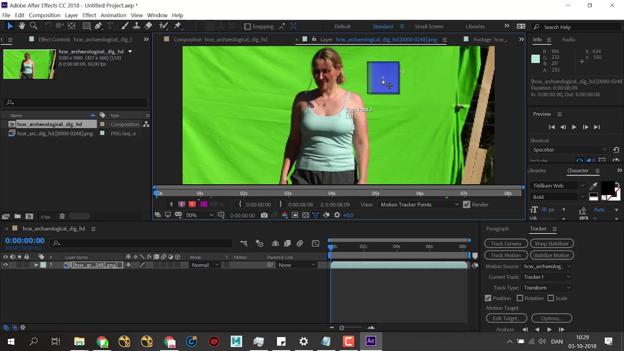Switch to the Audio tab
The image size is (624, 351).
coord(568,39)
